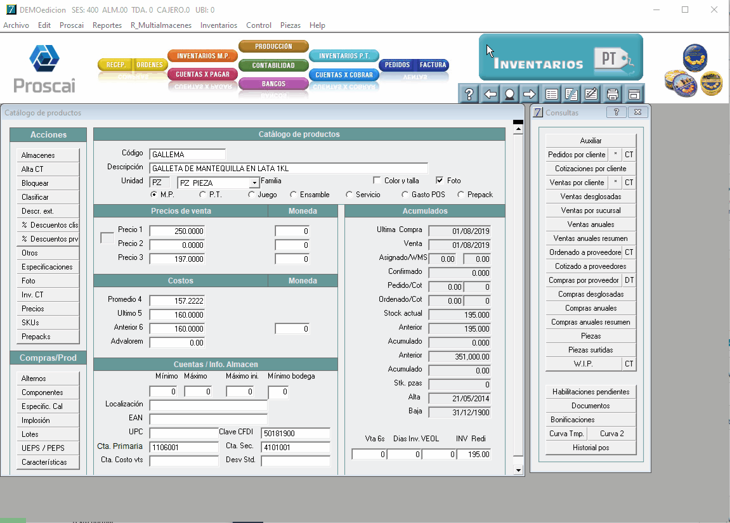
Task: Click the small box beside Precio 1
Action: (x=107, y=238)
